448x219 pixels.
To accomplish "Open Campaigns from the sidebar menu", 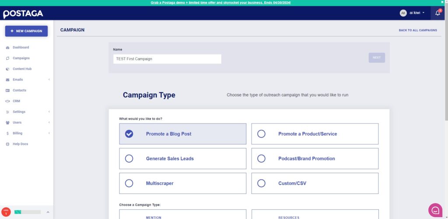I will [x=21, y=58].
